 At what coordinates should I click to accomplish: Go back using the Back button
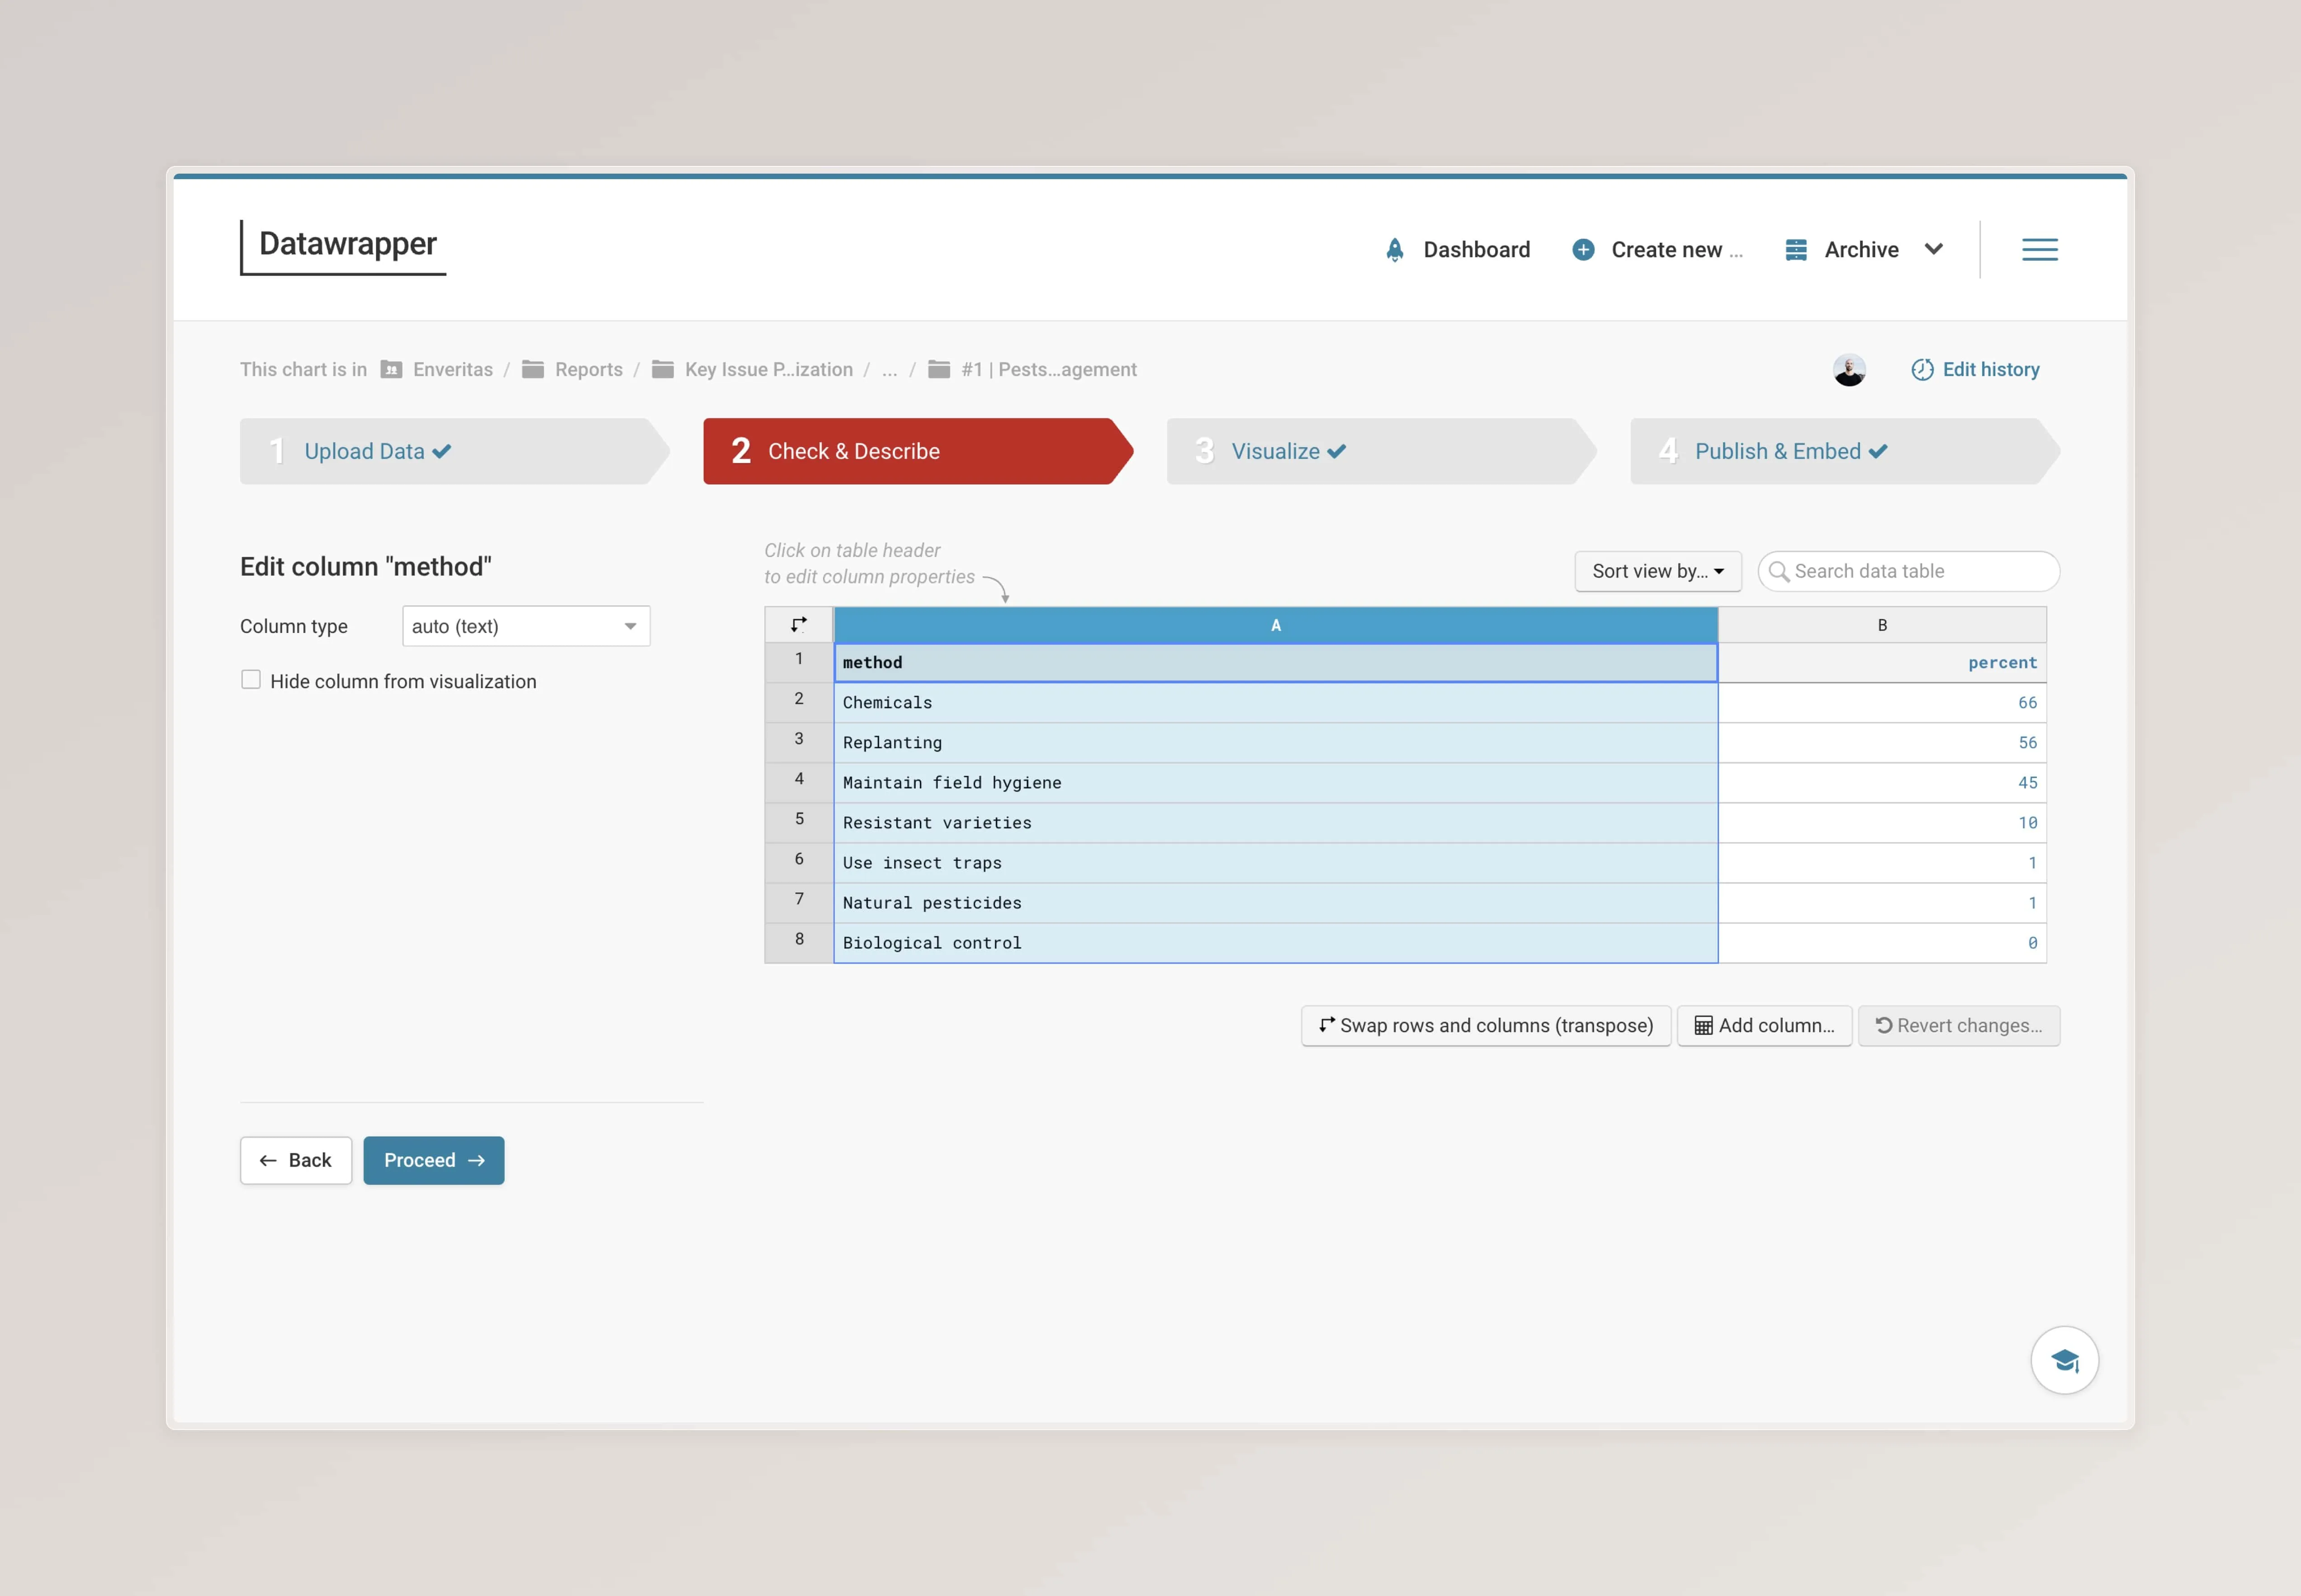pos(295,1160)
